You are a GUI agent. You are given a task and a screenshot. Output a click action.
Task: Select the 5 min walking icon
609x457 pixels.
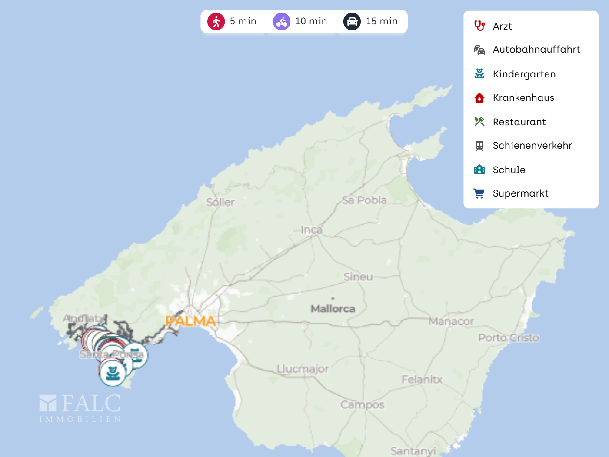[216, 21]
